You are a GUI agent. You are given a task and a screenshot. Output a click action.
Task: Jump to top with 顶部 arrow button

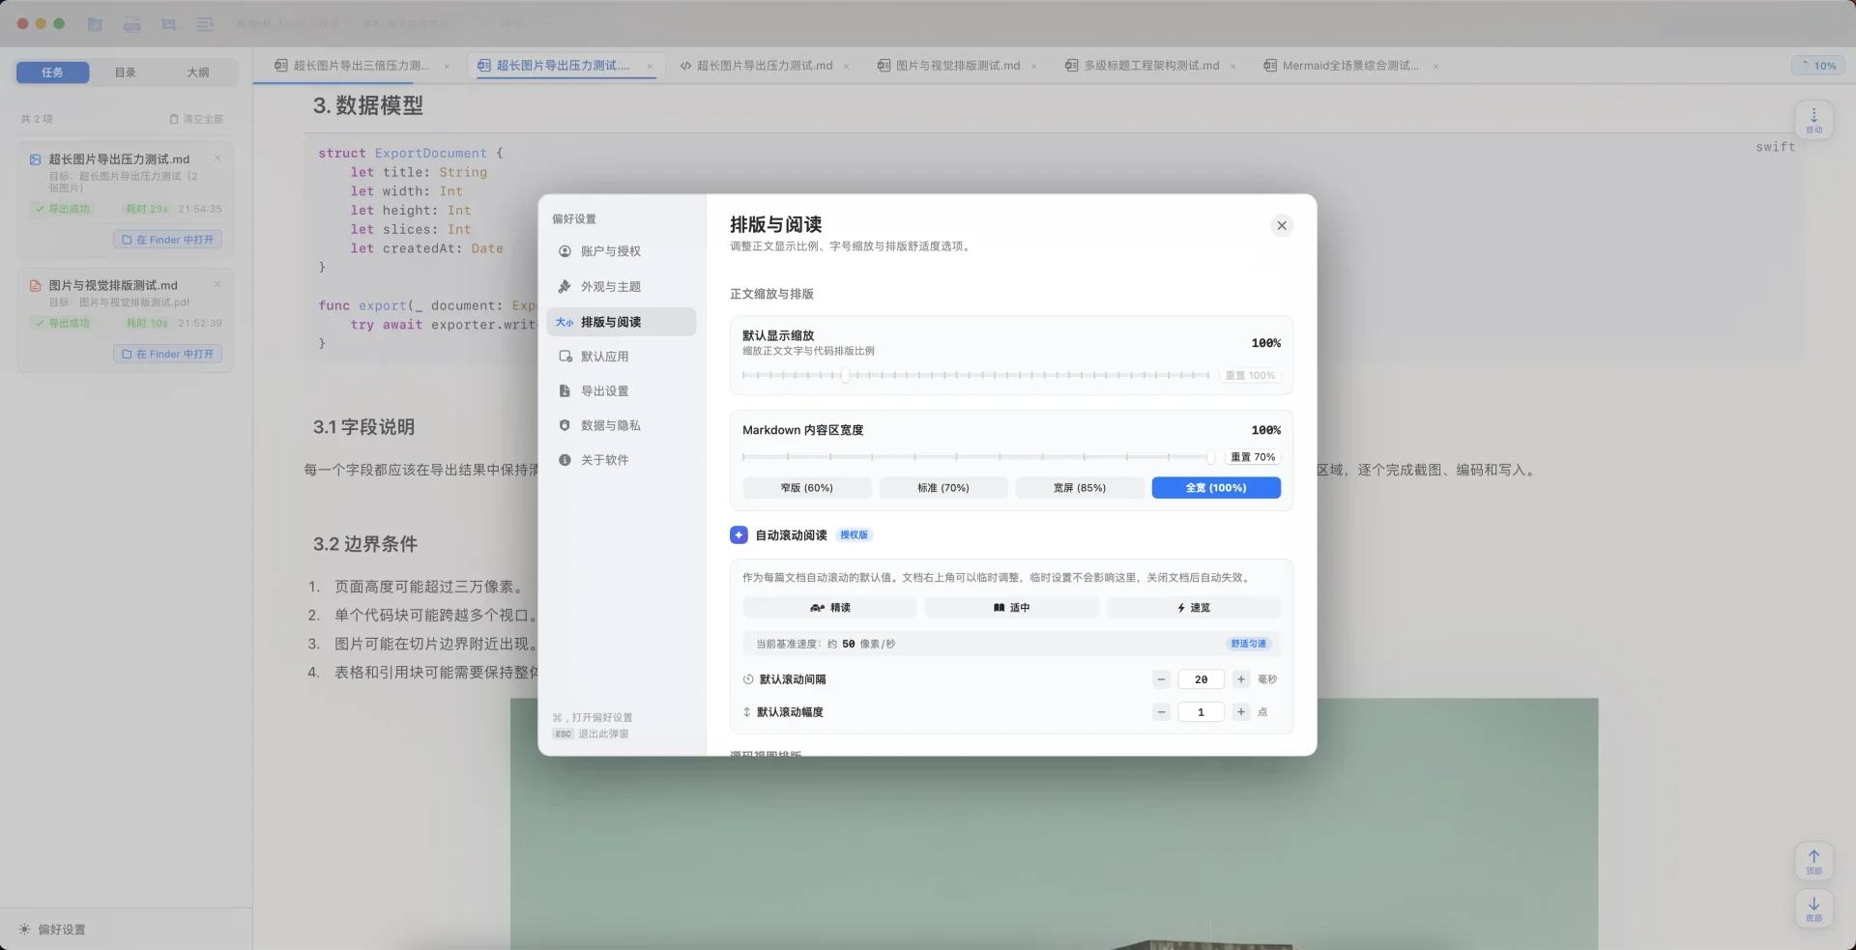1814,861
